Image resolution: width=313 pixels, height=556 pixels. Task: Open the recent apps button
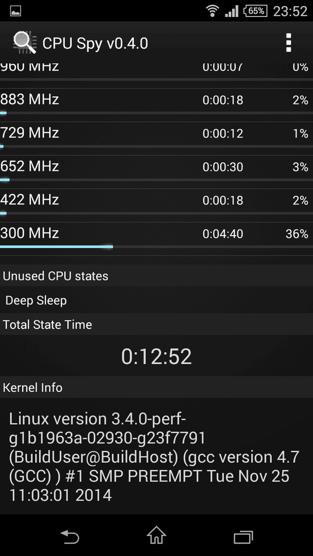click(243, 537)
